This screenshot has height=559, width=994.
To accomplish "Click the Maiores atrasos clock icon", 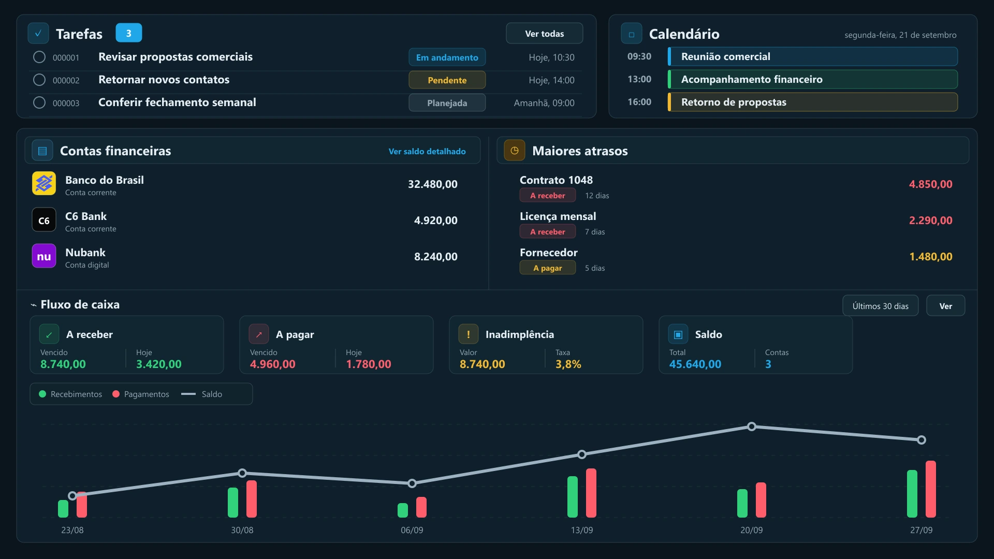I will tap(515, 151).
